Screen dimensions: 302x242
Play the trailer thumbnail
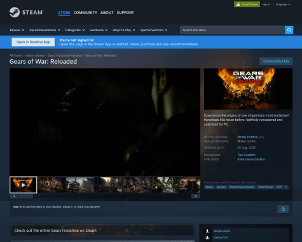[x=24, y=185]
